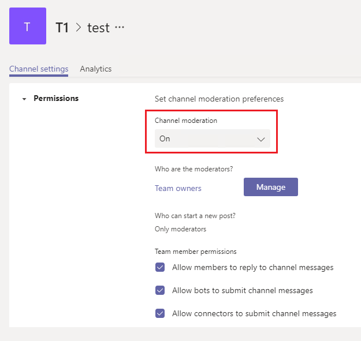Switch to the Analytics tab

[x=96, y=69]
